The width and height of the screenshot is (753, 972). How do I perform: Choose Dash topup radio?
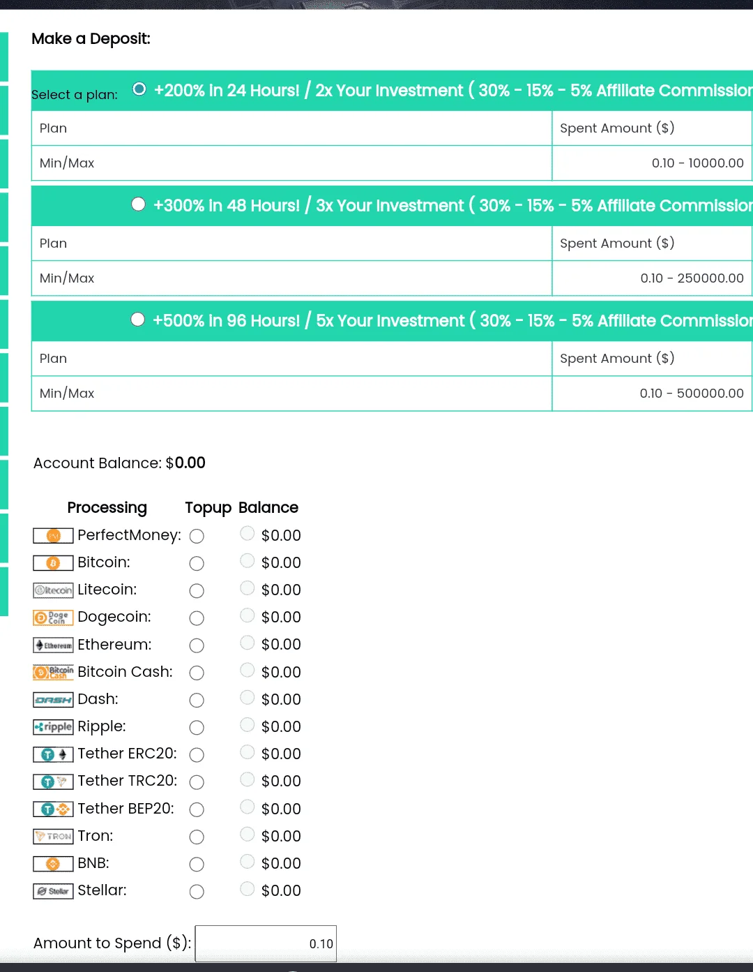click(x=197, y=700)
